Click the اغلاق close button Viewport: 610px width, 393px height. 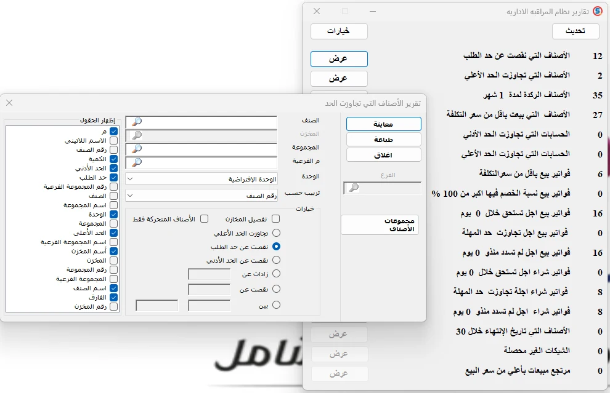384,155
